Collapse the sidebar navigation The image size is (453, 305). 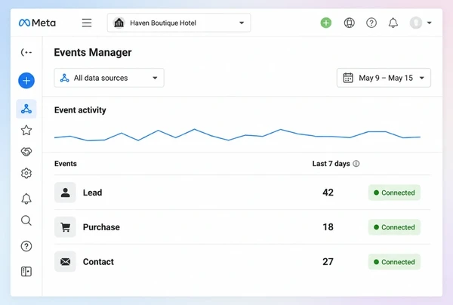tap(26, 52)
